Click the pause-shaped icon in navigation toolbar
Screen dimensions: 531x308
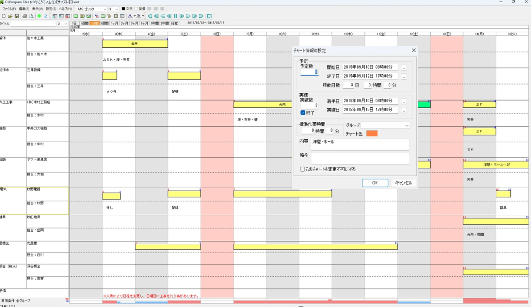(175, 16)
